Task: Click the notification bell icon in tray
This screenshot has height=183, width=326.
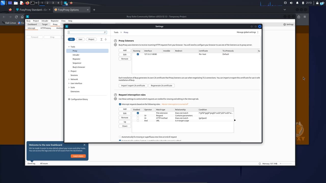Action: (297, 3)
